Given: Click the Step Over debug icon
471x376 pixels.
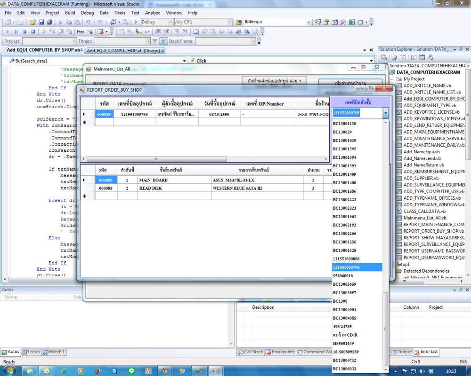Looking at the screenshot, I should coord(60,31).
